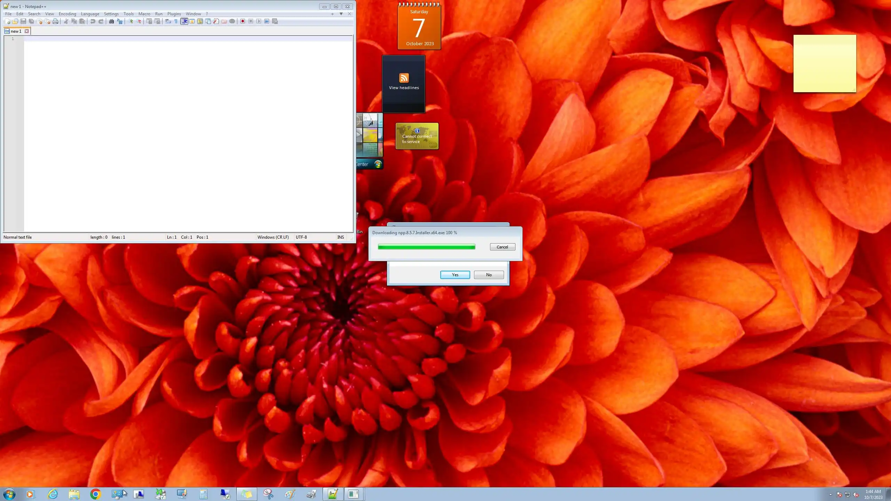Image resolution: width=891 pixels, height=501 pixels.
Task: Expand the tab list down-arrow in menu bar
Action: [x=341, y=14]
